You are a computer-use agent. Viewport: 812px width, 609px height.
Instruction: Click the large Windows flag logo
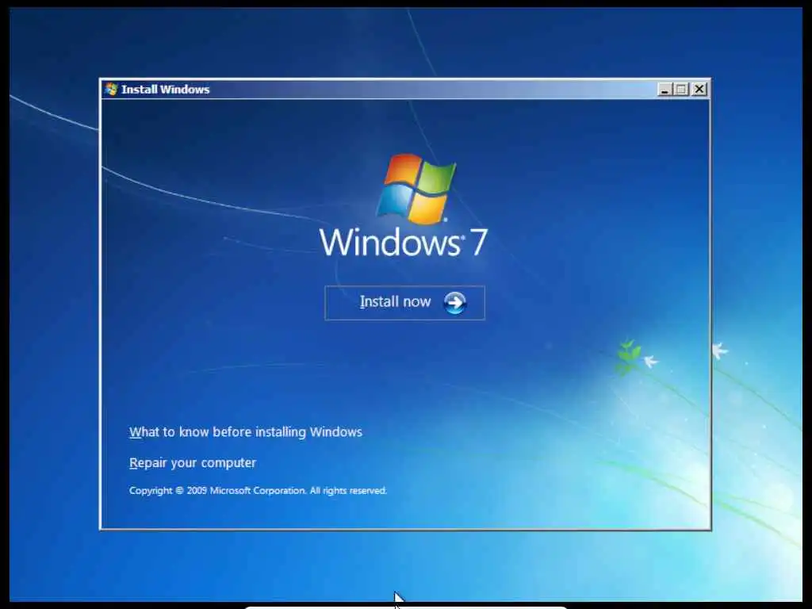(x=416, y=188)
